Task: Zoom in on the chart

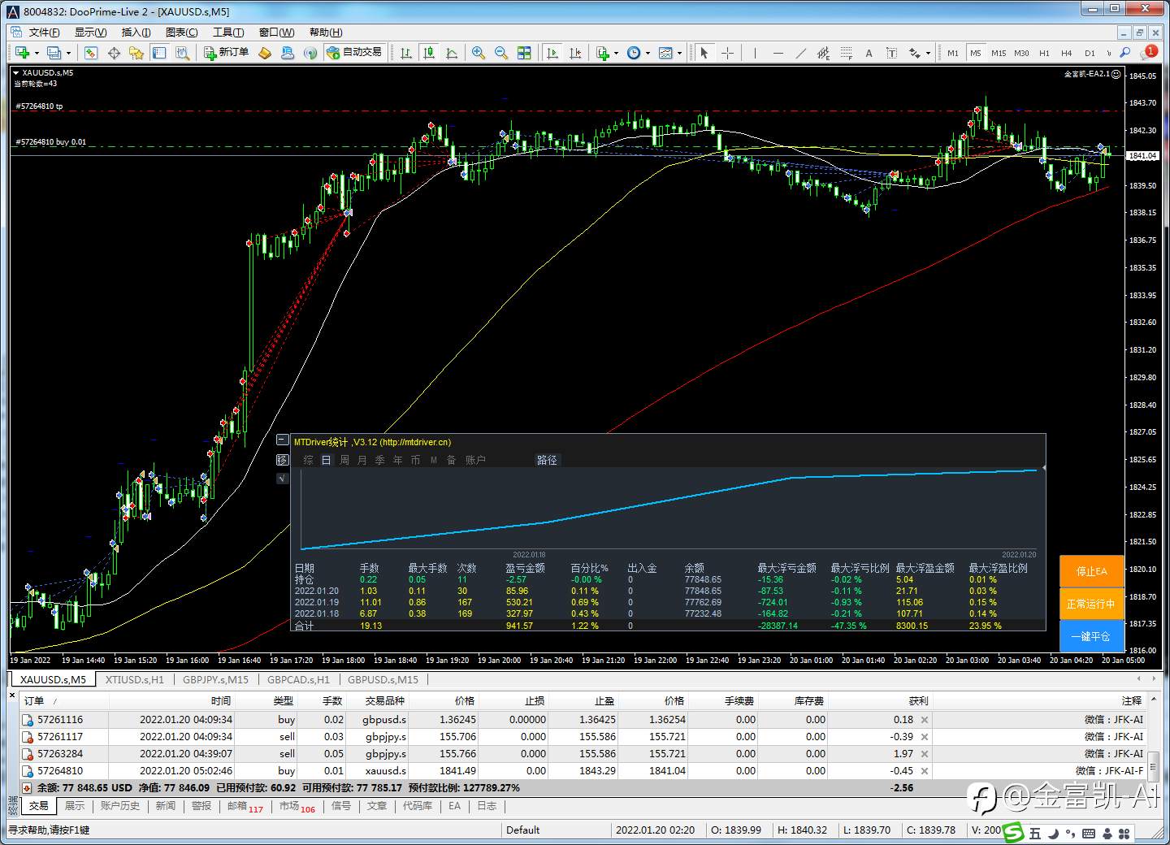Action: coord(479,53)
